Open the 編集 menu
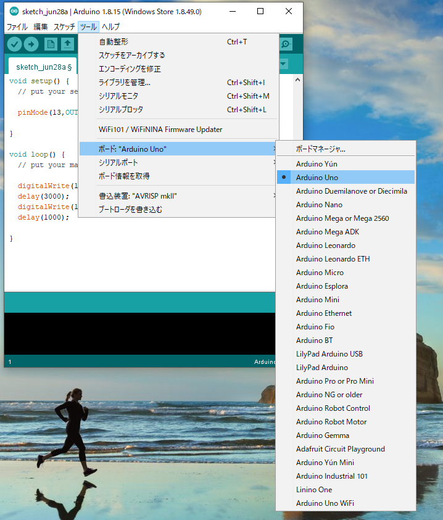Image resolution: width=443 pixels, height=520 pixels. [41, 27]
